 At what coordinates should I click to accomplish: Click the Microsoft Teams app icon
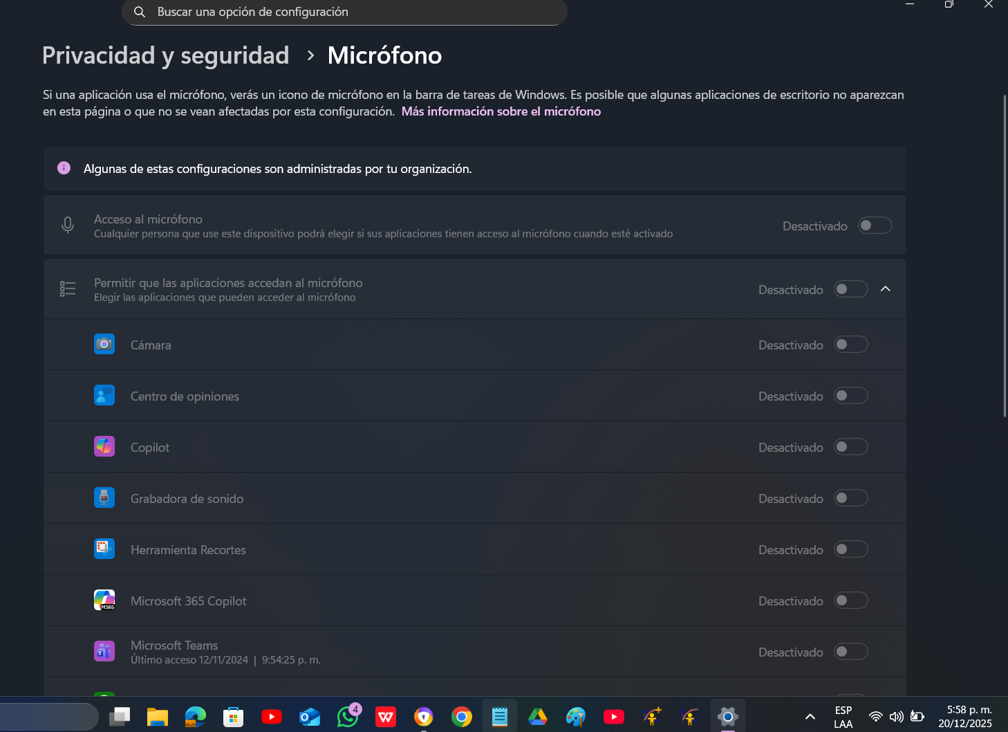coord(104,651)
